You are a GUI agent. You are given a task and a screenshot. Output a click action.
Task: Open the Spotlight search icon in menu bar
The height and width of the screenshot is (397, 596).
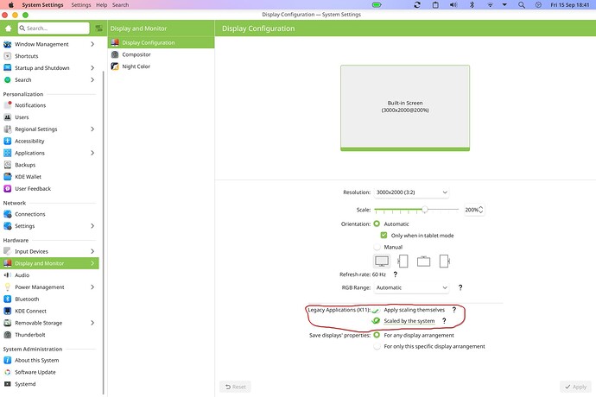tap(522, 5)
